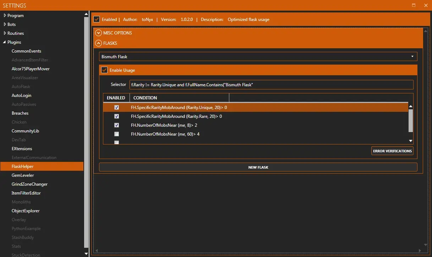Toggle the plugin Enabled checkbox
Viewport: 432px width, 257px height.
[x=97, y=19]
